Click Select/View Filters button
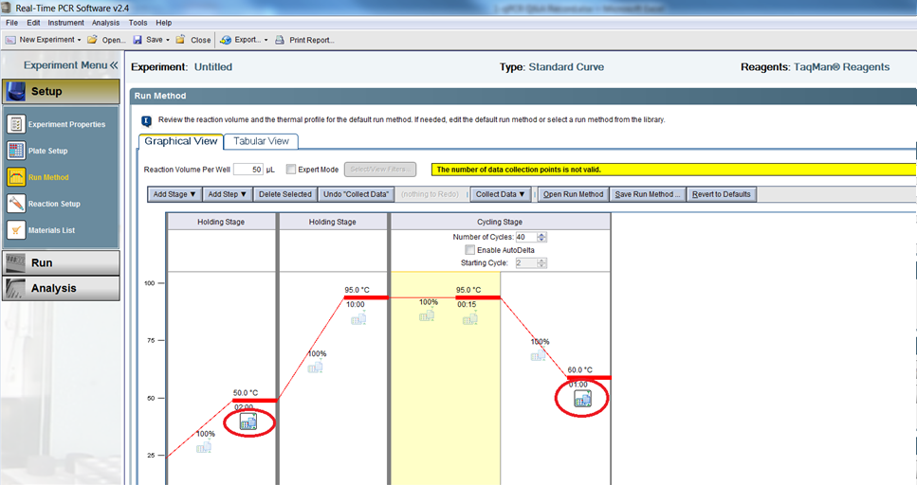 (380, 170)
